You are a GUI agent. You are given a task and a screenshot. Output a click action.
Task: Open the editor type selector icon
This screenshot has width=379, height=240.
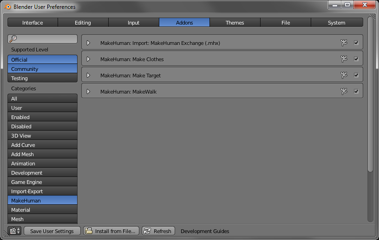pyautogui.click(x=15, y=231)
